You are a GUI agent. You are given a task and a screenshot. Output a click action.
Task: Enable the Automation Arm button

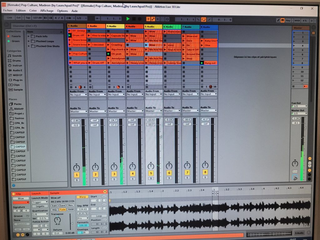(x=153, y=19)
